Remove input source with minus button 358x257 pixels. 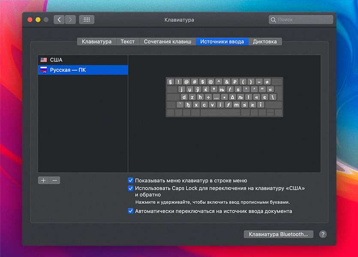coord(54,180)
